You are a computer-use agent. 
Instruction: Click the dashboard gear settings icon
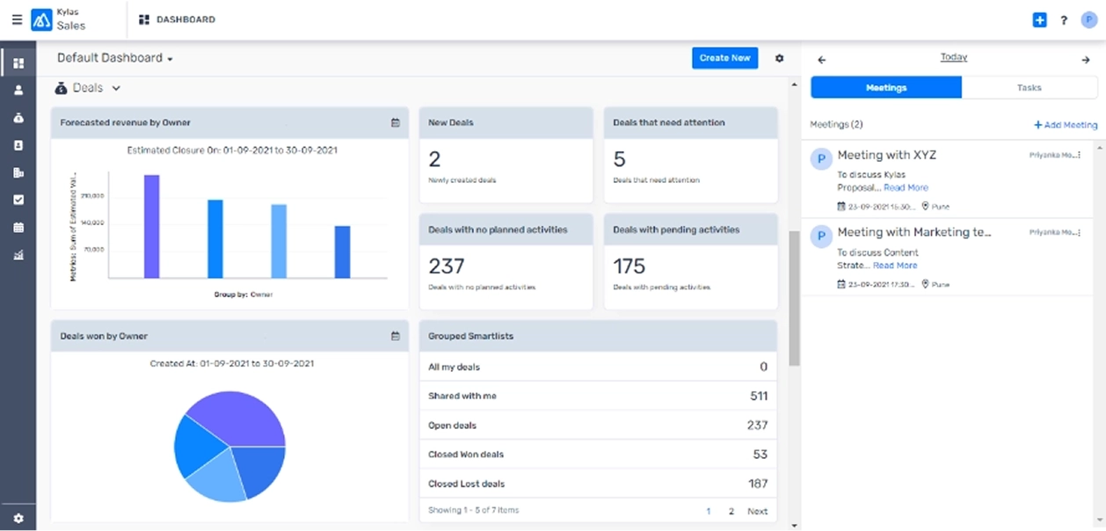coord(779,57)
